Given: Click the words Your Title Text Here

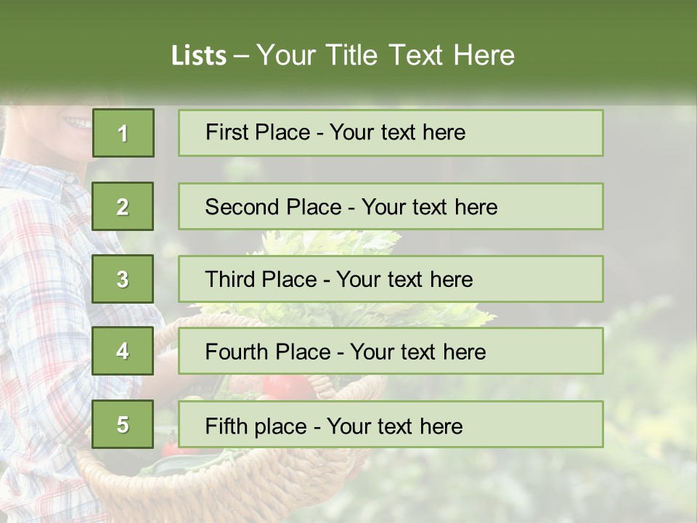Looking at the screenshot, I should [386, 55].
